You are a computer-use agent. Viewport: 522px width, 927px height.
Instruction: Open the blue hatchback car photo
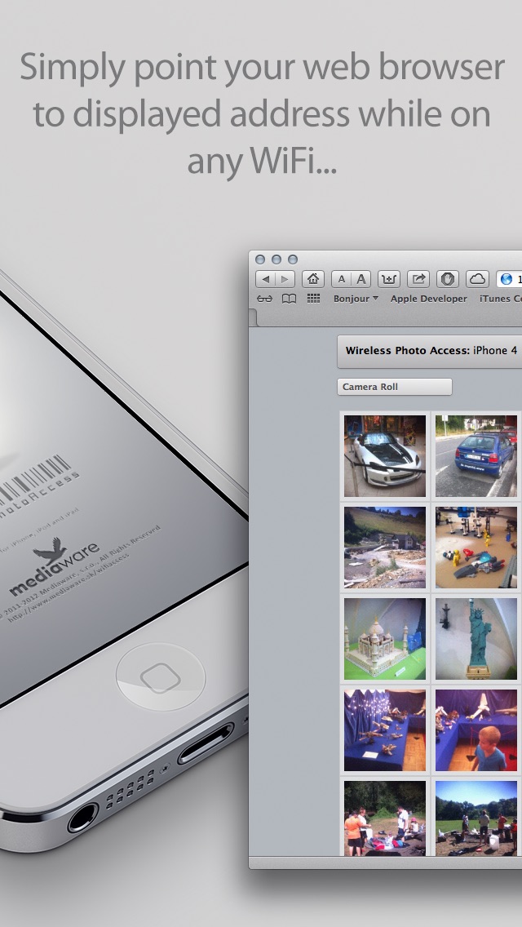click(476, 456)
